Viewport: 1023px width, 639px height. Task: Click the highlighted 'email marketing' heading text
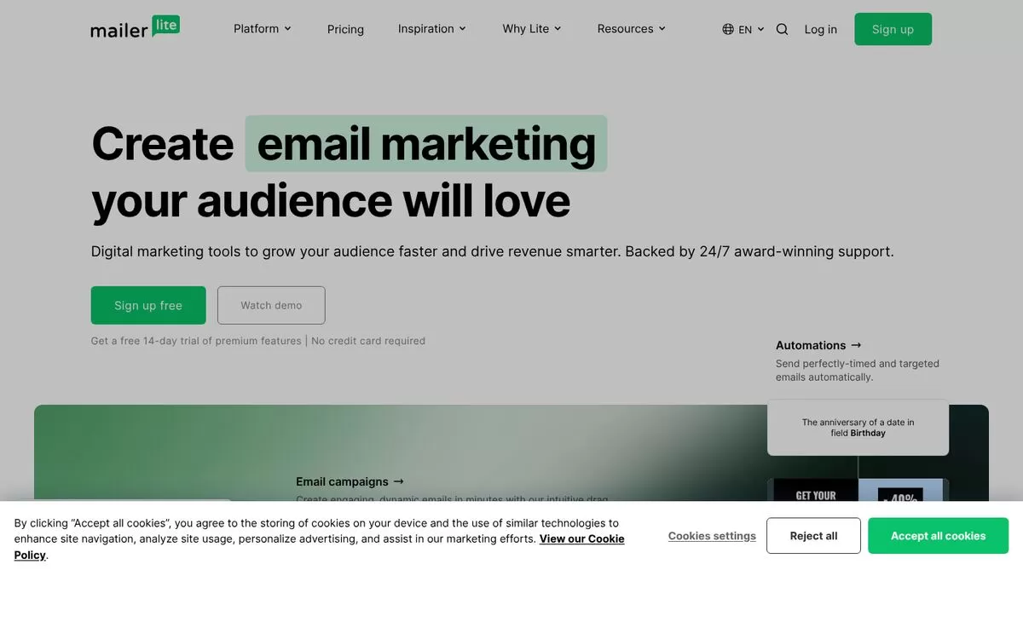[x=426, y=143]
